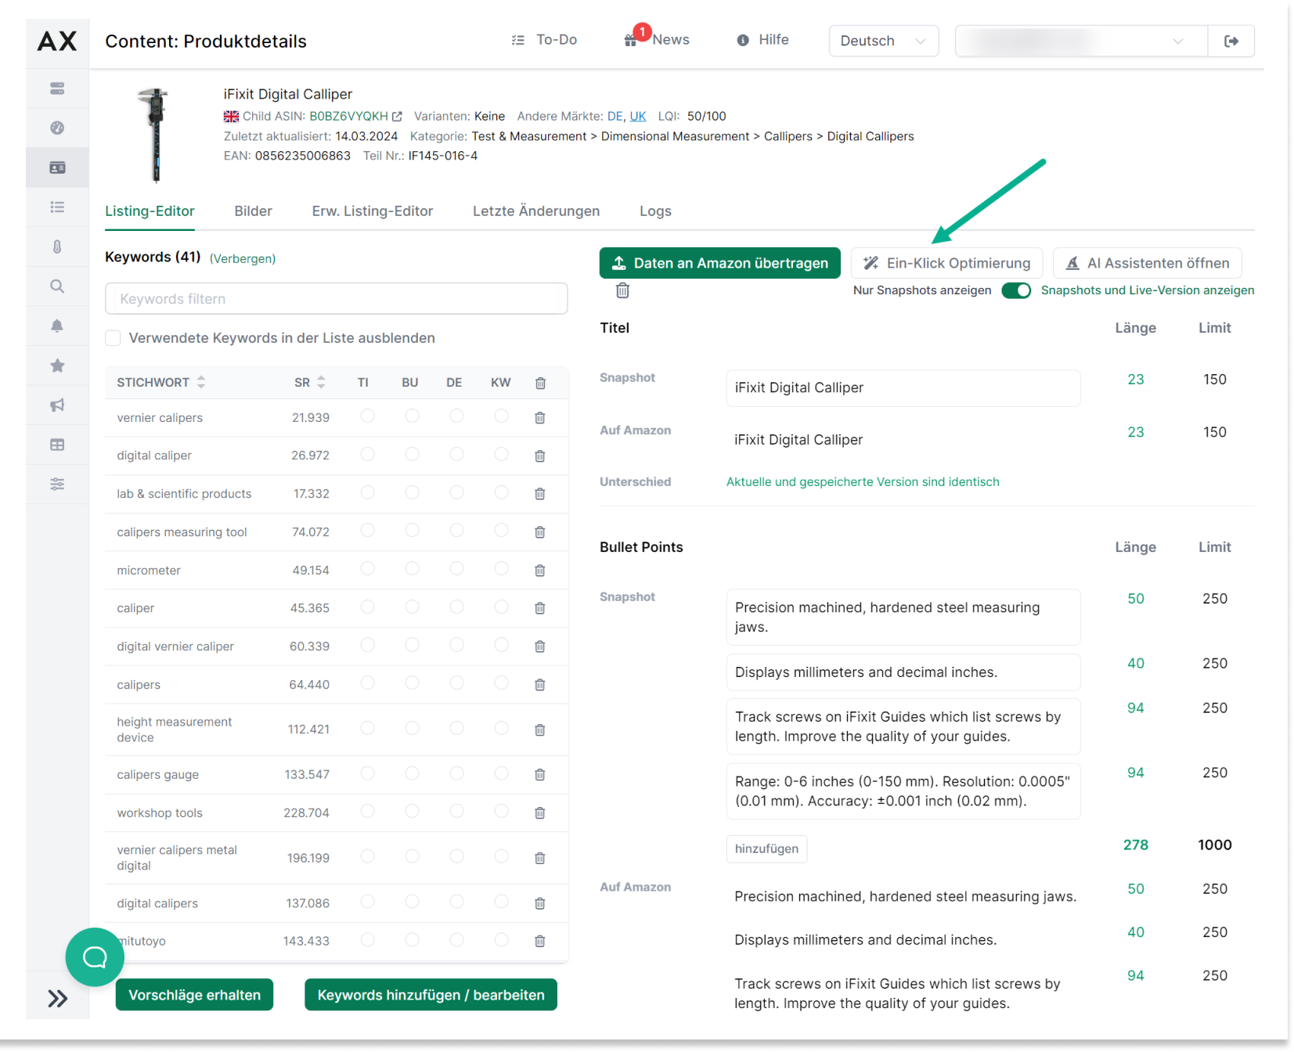1294x1052 pixels.
Task: Expand the sidebar with double-chevron icon
Action: click(57, 998)
